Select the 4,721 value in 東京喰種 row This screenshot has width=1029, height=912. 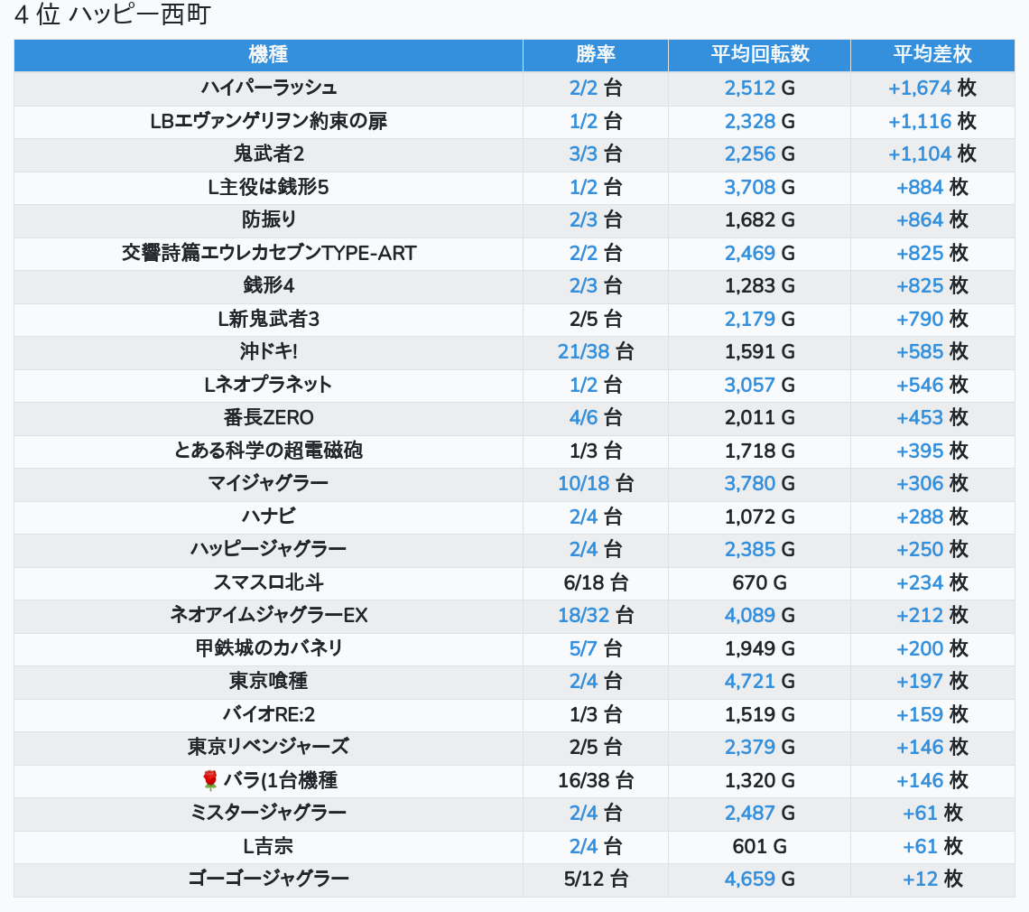point(749,681)
